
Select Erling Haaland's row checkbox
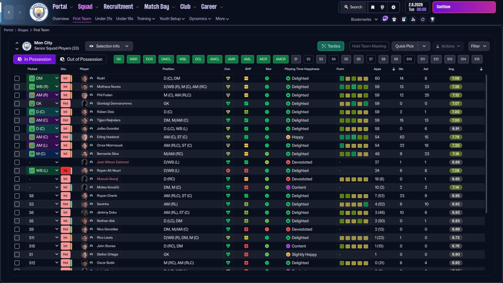(17, 137)
